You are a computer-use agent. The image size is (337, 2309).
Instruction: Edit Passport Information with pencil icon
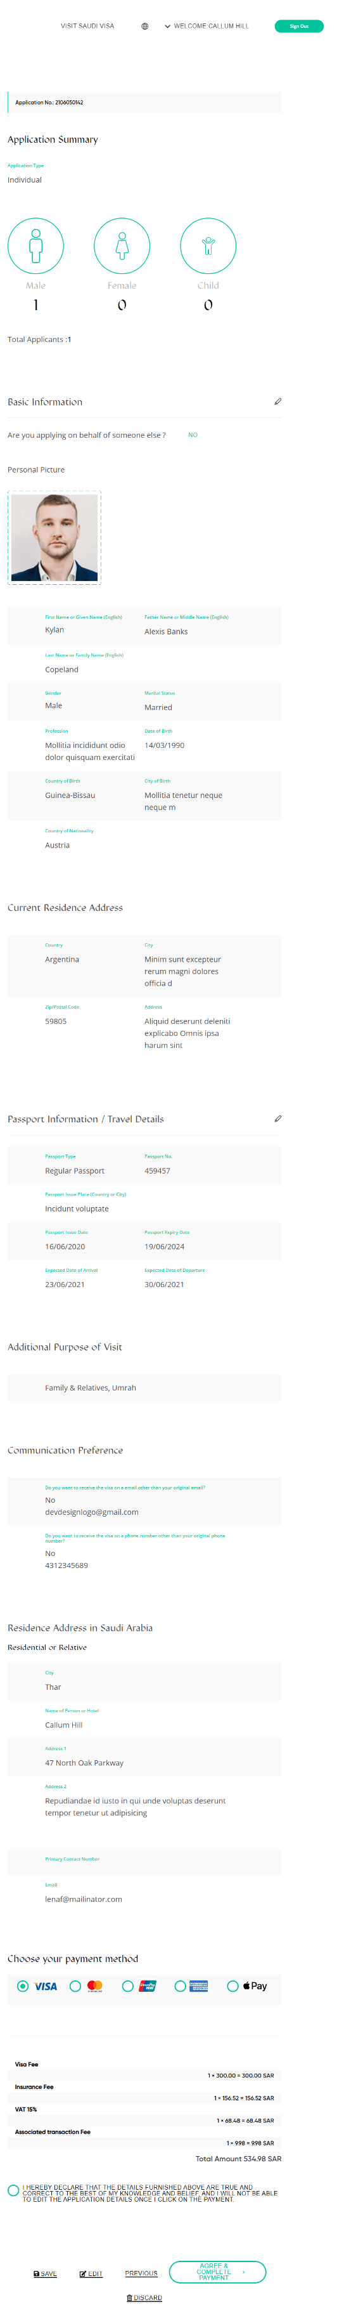click(278, 1118)
